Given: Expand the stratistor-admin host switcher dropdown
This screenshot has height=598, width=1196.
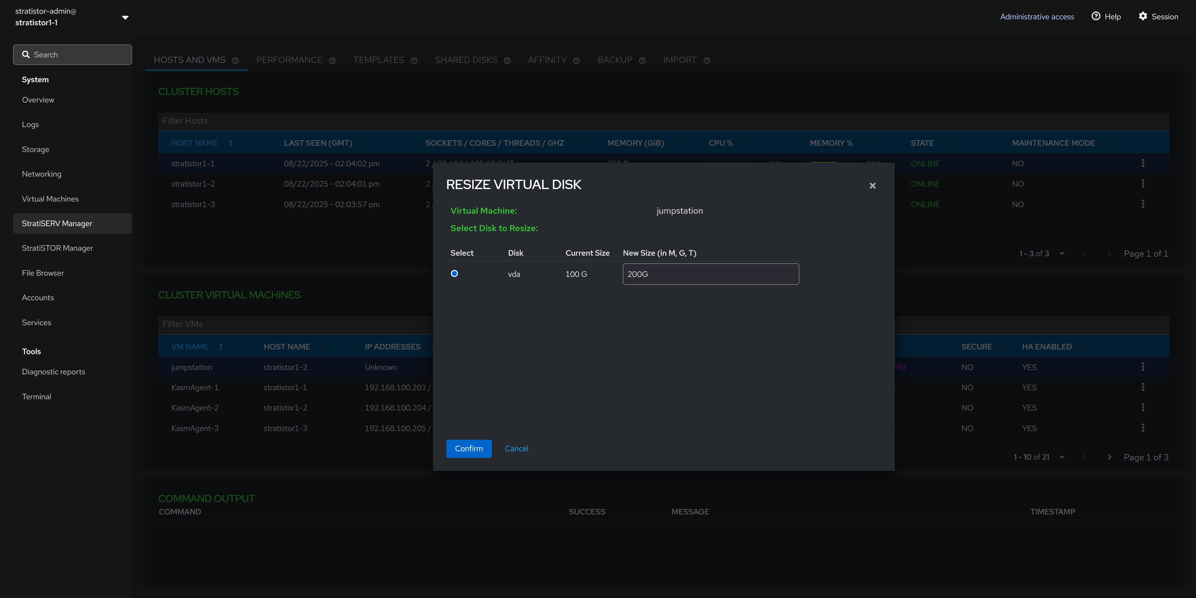Looking at the screenshot, I should click(125, 18).
